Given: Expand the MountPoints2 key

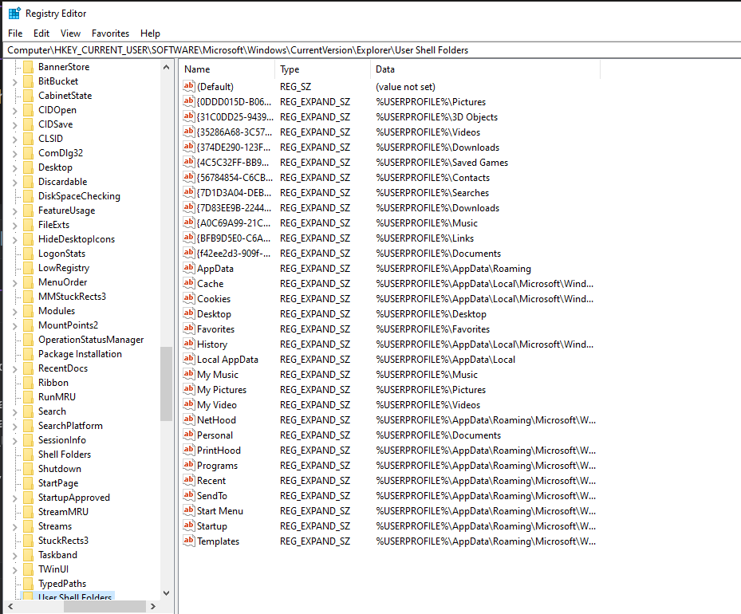Looking at the screenshot, I should pyautogui.click(x=14, y=326).
